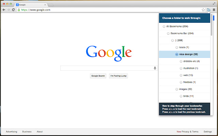Select the Bookmarks Bar (294) radio button
The width and height of the screenshot is (218, 136).
pyautogui.click(x=168, y=33)
